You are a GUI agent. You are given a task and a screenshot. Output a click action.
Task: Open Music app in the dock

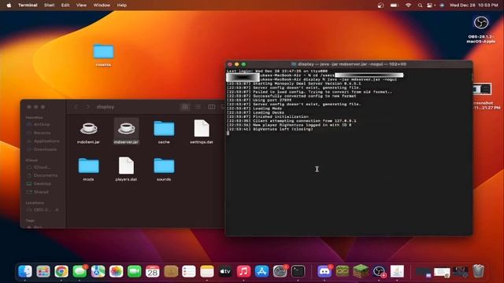click(243, 271)
